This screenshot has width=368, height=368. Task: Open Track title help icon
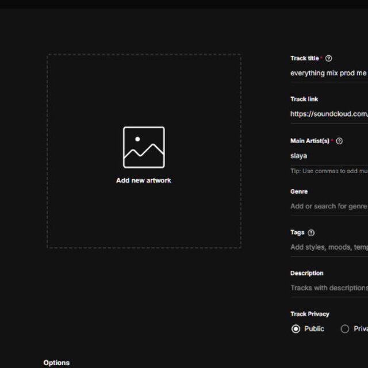tap(328, 59)
